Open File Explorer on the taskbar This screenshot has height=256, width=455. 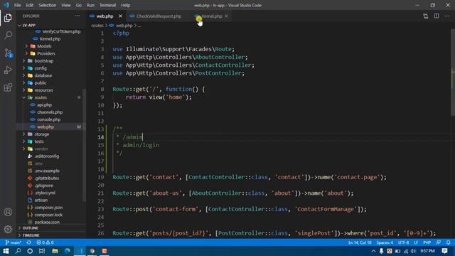tap(55, 251)
